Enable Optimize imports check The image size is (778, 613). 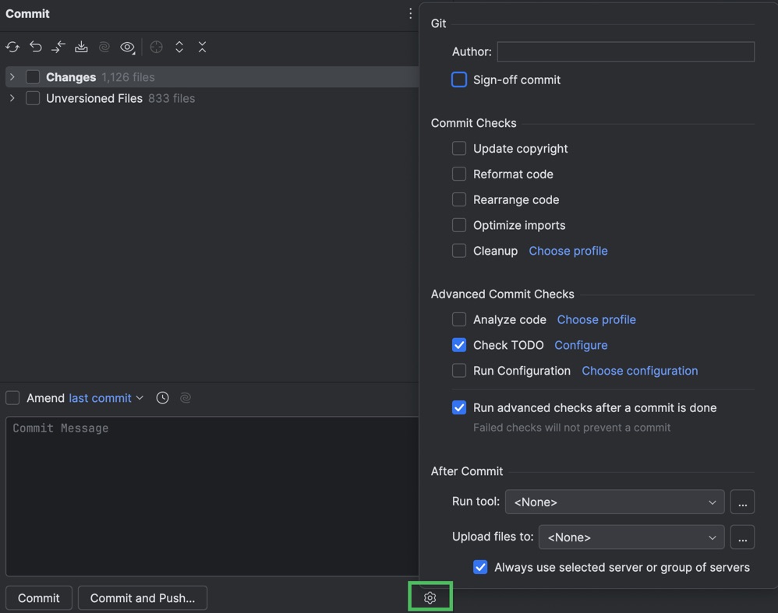click(x=459, y=225)
